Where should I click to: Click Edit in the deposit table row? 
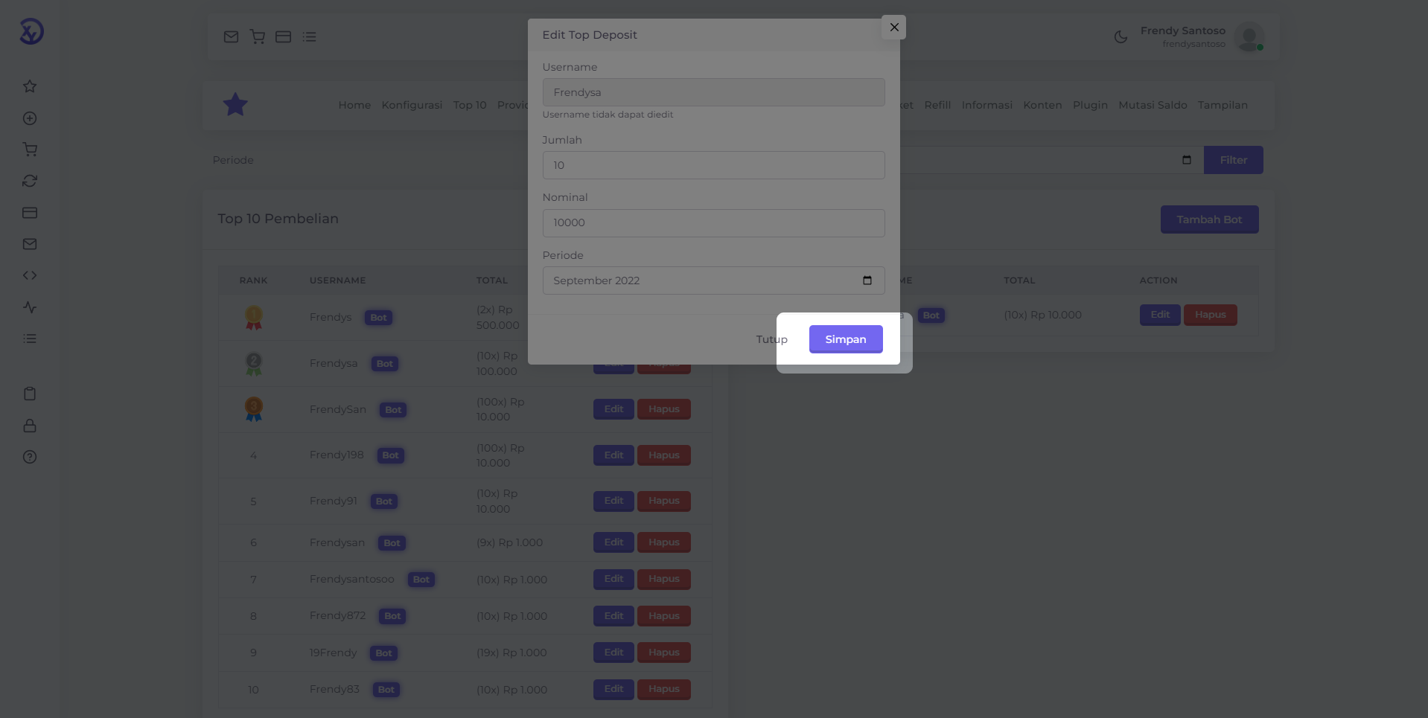pos(1160,315)
